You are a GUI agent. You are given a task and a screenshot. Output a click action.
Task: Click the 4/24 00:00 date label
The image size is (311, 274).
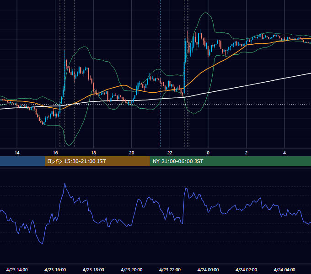(x=208, y=269)
